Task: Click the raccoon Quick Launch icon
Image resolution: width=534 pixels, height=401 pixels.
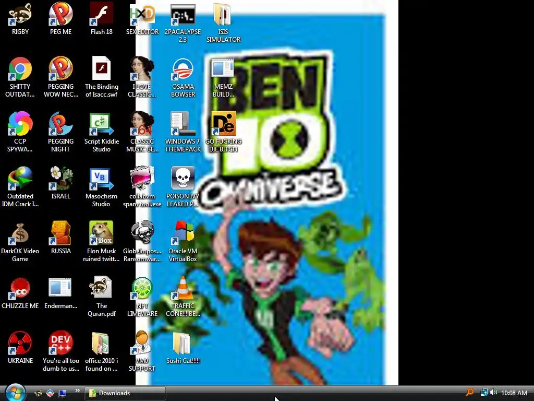Action: click(38, 393)
